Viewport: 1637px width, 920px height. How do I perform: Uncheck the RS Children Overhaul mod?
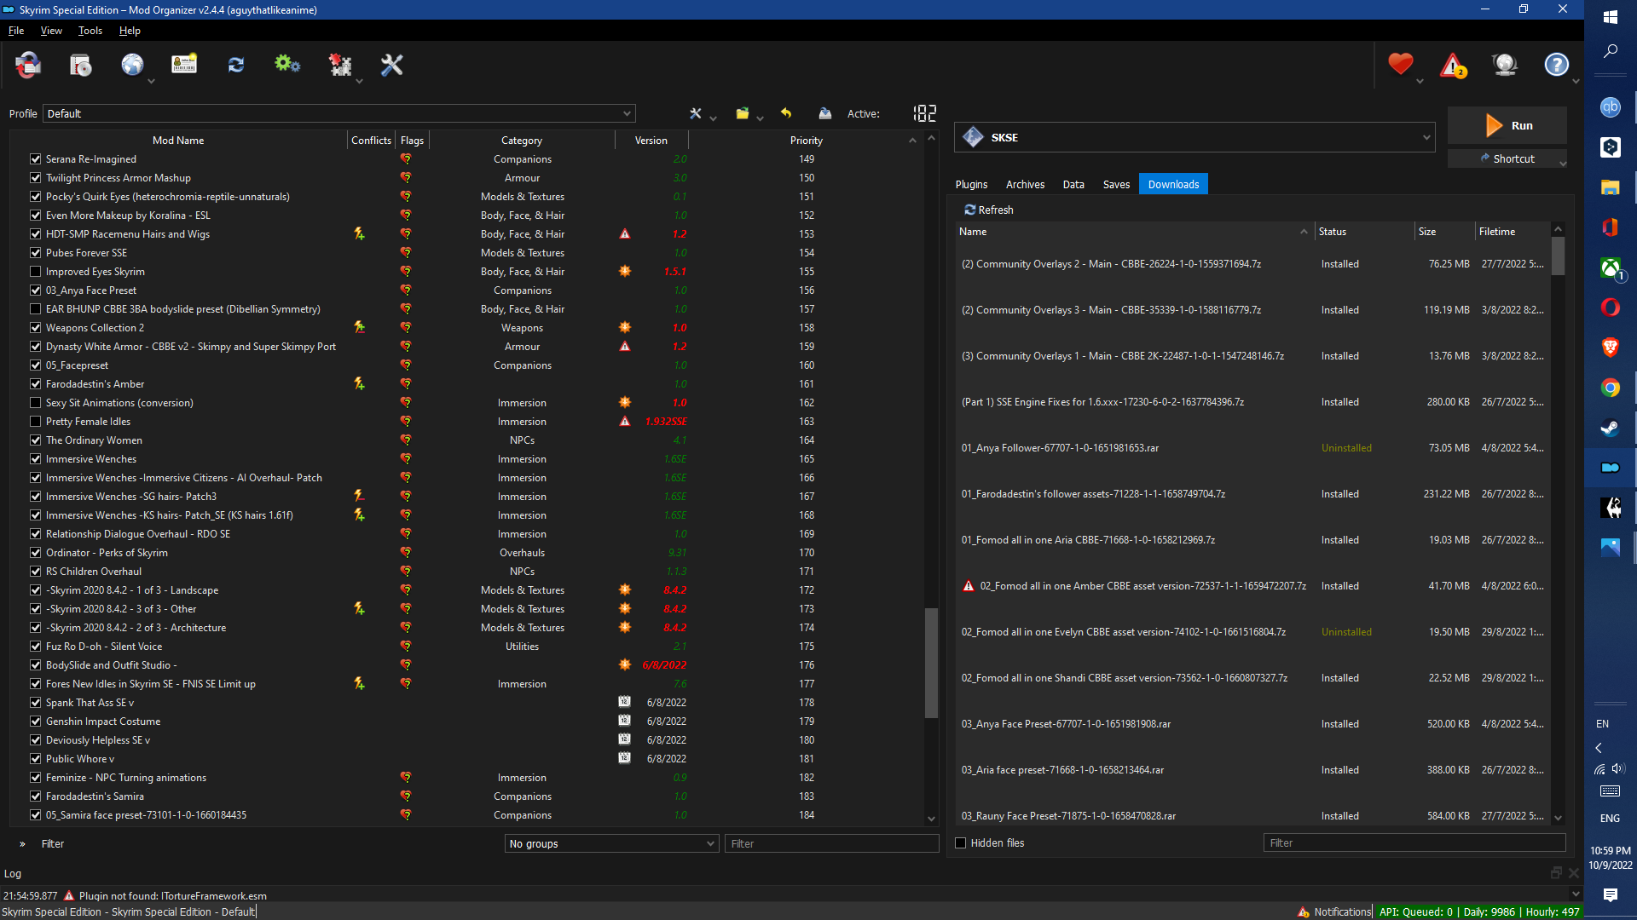click(x=36, y=572)
